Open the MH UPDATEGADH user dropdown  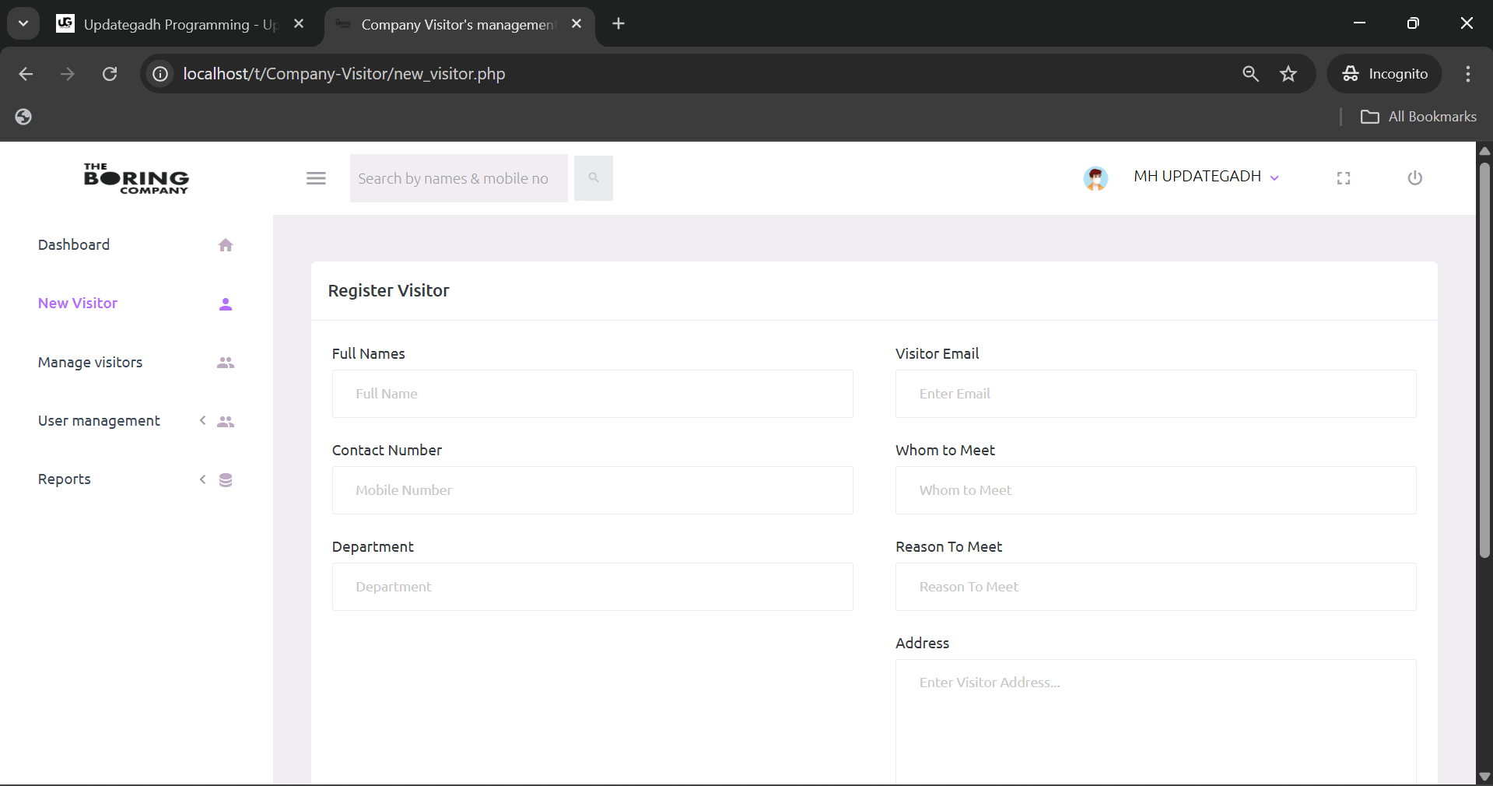click(1205, 177)
